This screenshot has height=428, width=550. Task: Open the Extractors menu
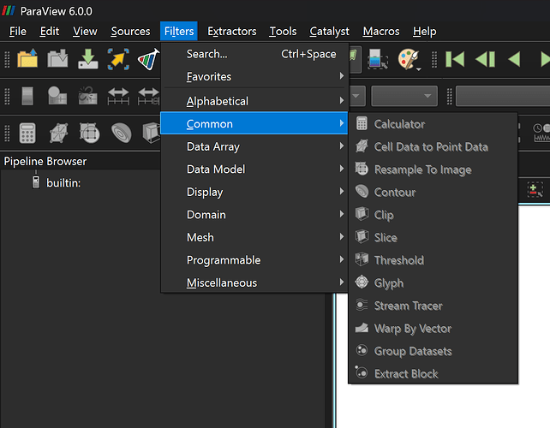[232, 31]
